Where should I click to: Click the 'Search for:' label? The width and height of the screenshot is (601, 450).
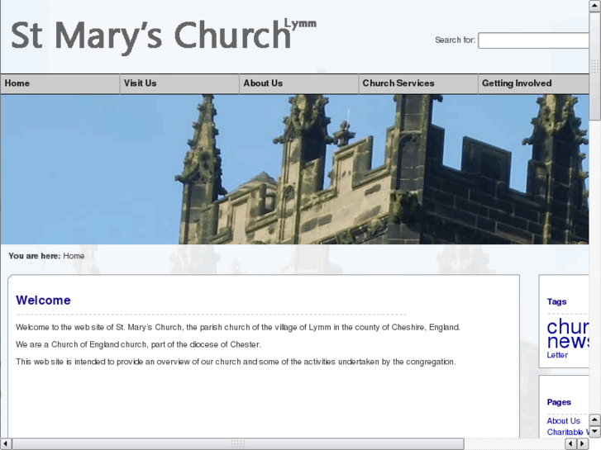tap(455, 40)
